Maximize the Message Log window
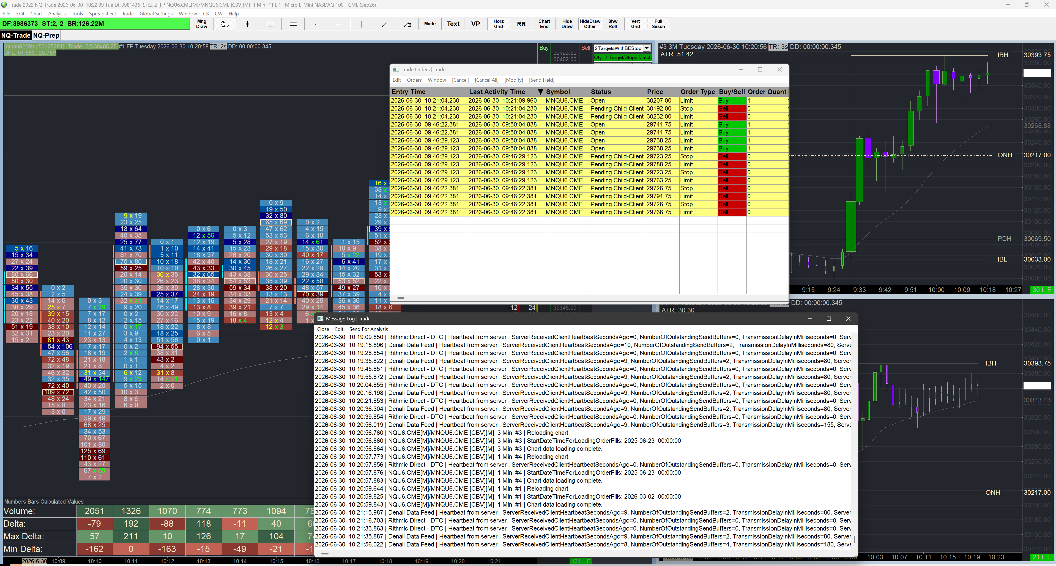This screenshot has width=1056, height=566. point(828,318)
